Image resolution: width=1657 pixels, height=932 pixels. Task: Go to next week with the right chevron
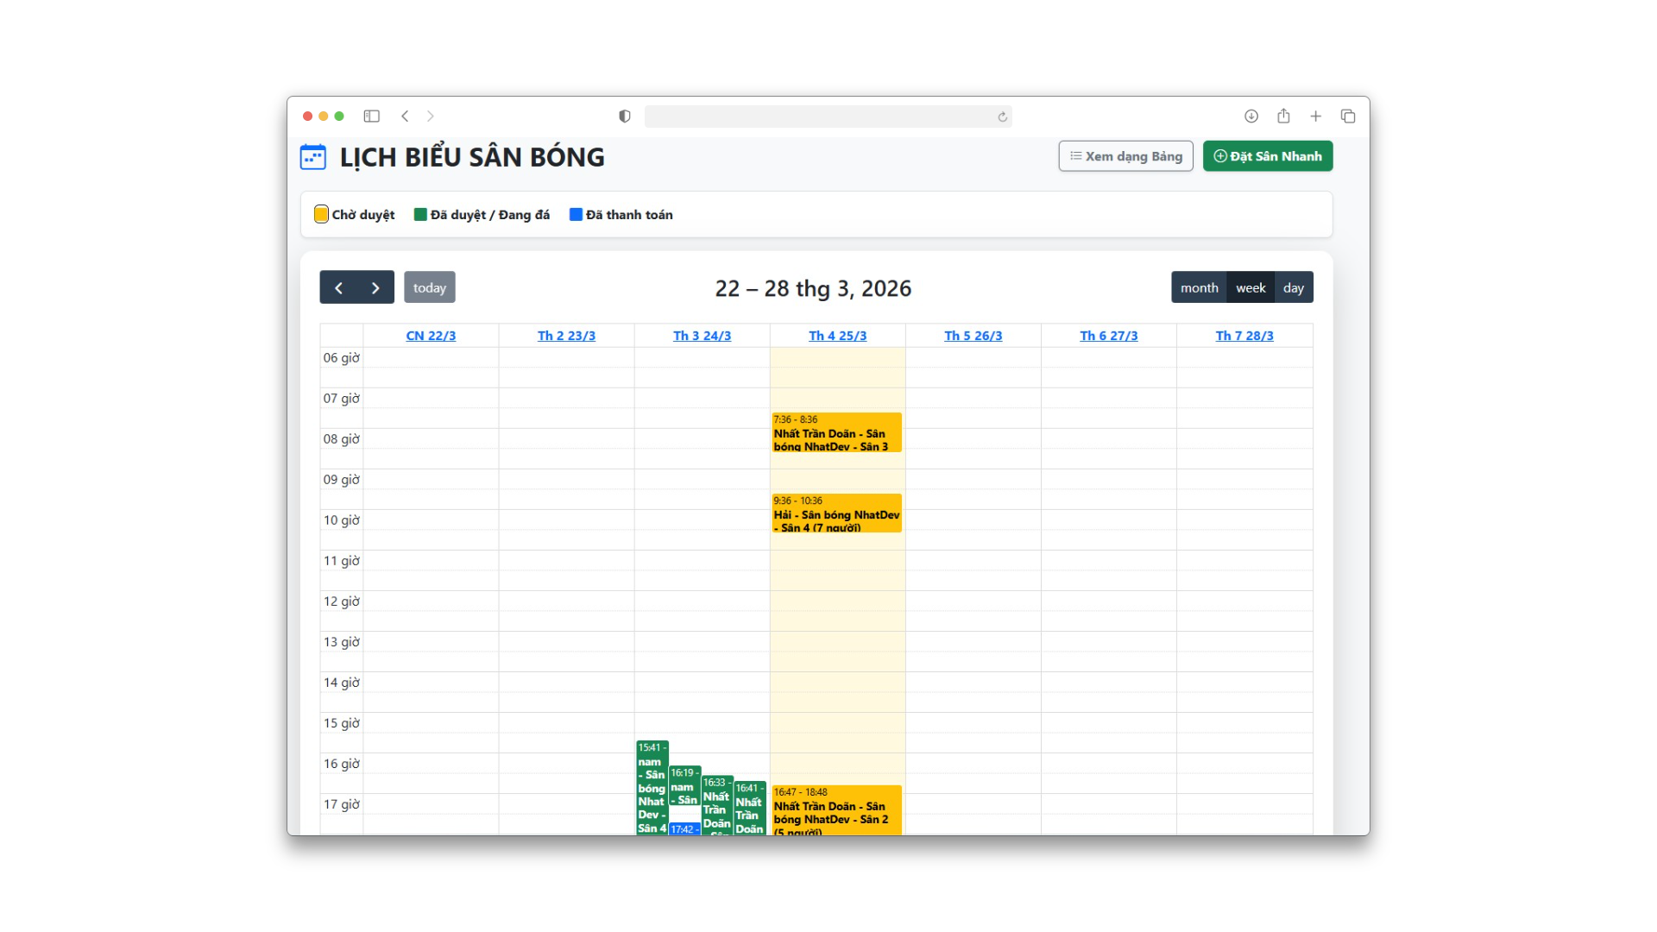coord(375,287)
